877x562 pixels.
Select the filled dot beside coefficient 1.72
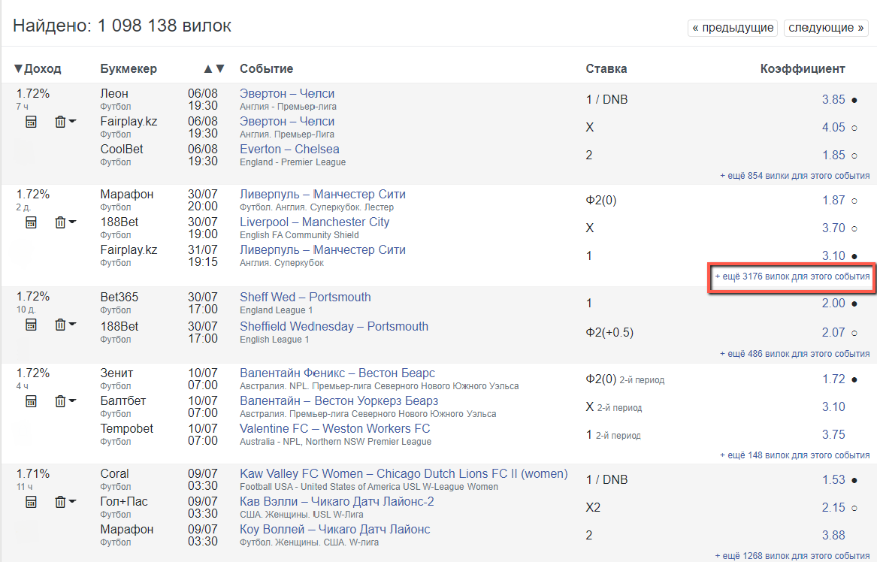854,379
